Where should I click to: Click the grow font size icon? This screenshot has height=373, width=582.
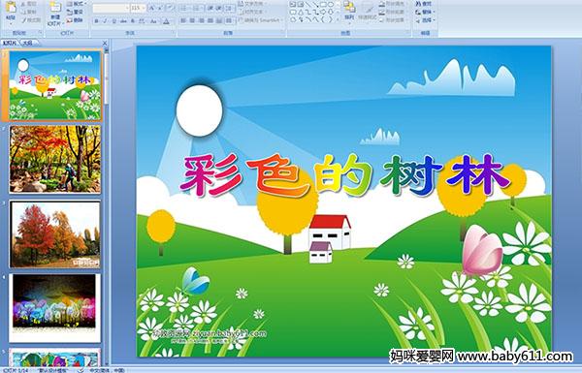pos(151,8)
